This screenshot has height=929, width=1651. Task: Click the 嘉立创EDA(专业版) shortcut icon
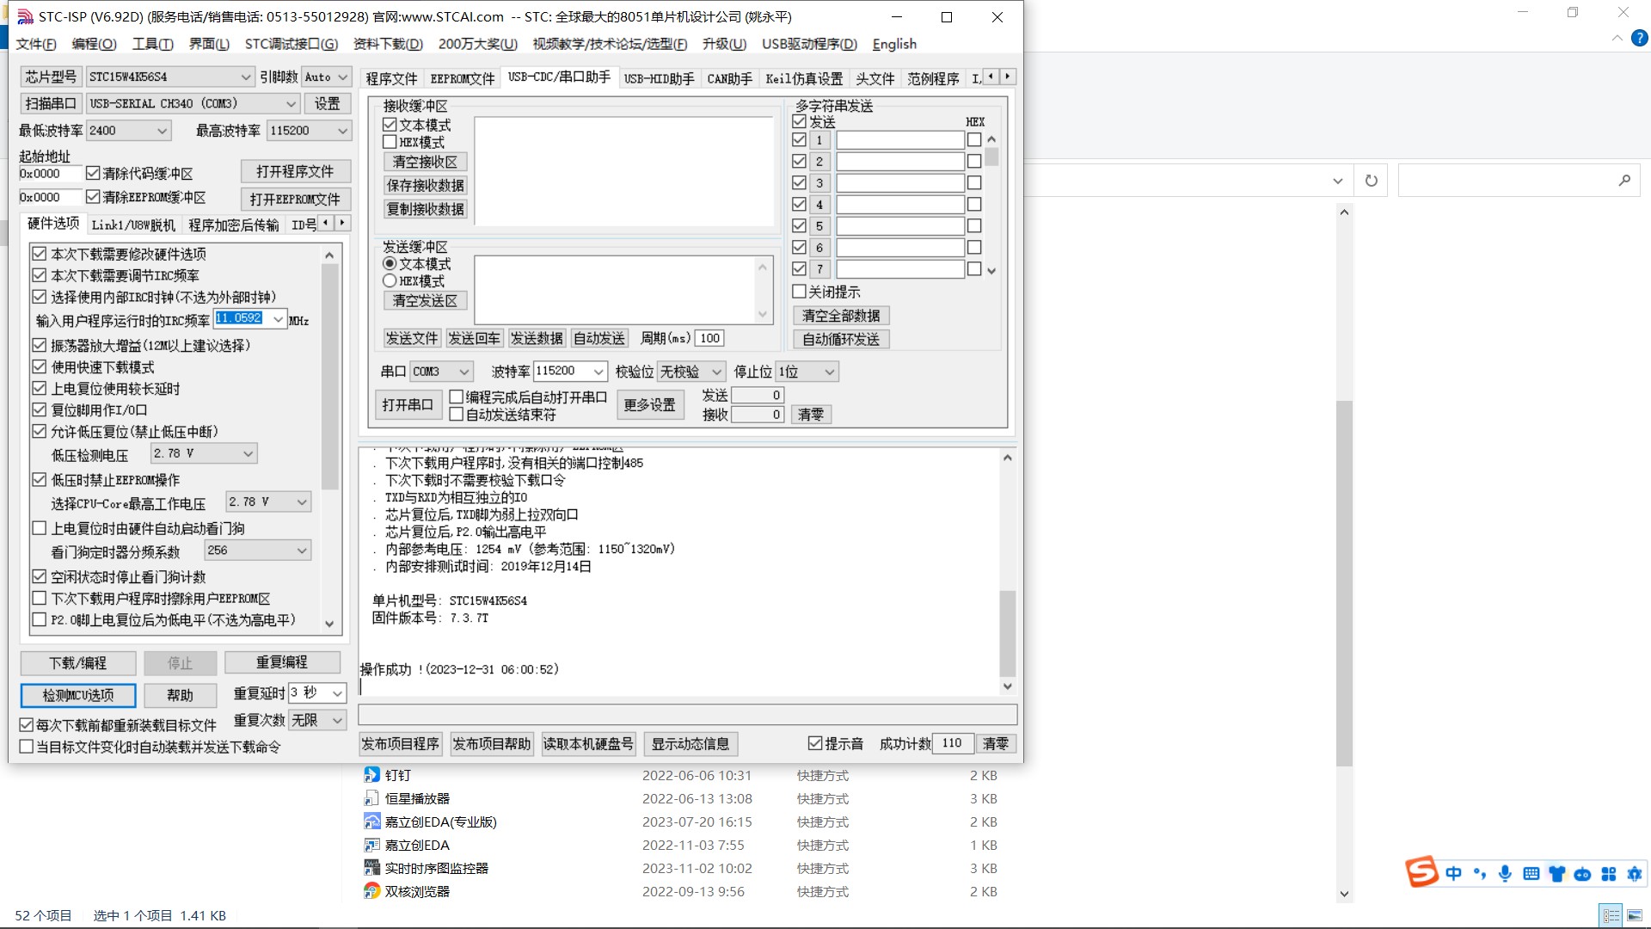pyautogui.click(x=371, y=821)
